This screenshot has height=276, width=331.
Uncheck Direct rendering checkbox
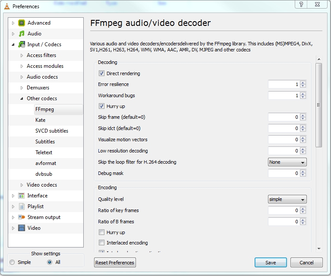click(x=101, y=73)
